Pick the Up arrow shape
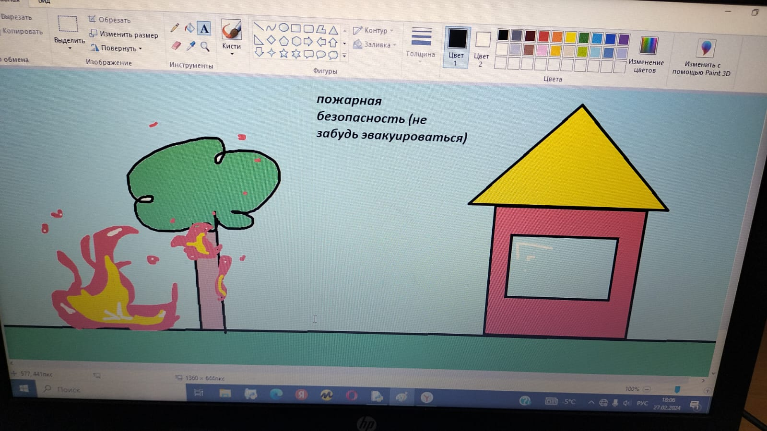 333,43
